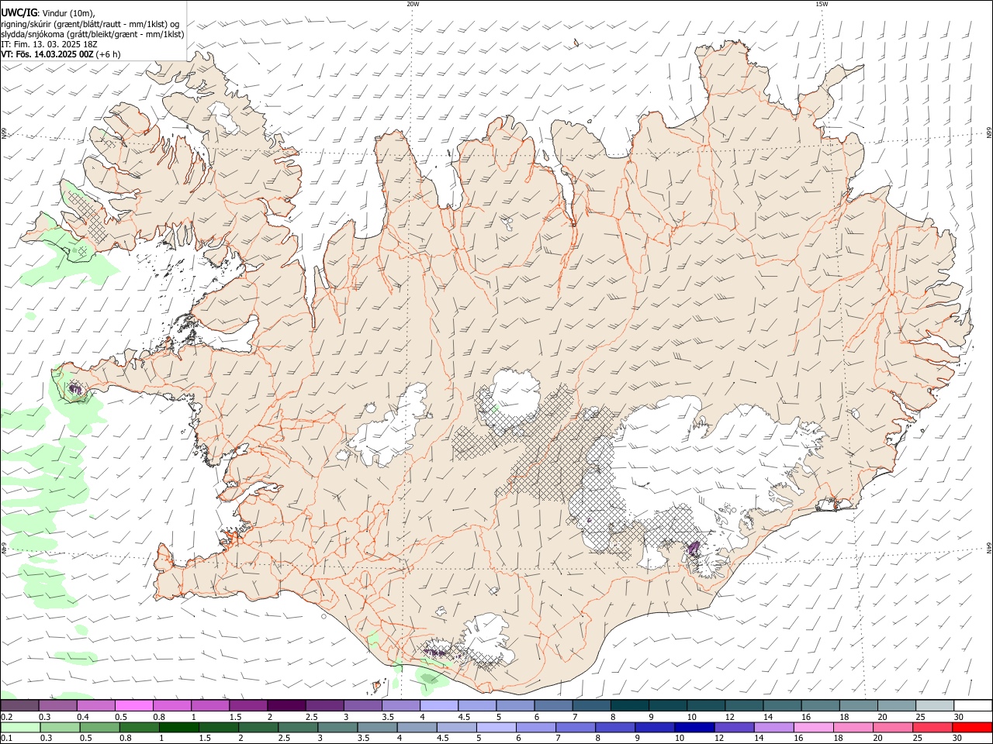This screenshot has height=744, width=993.
Task: Click upper legend swatch starting at 3.5
Action: pos(400,705)
